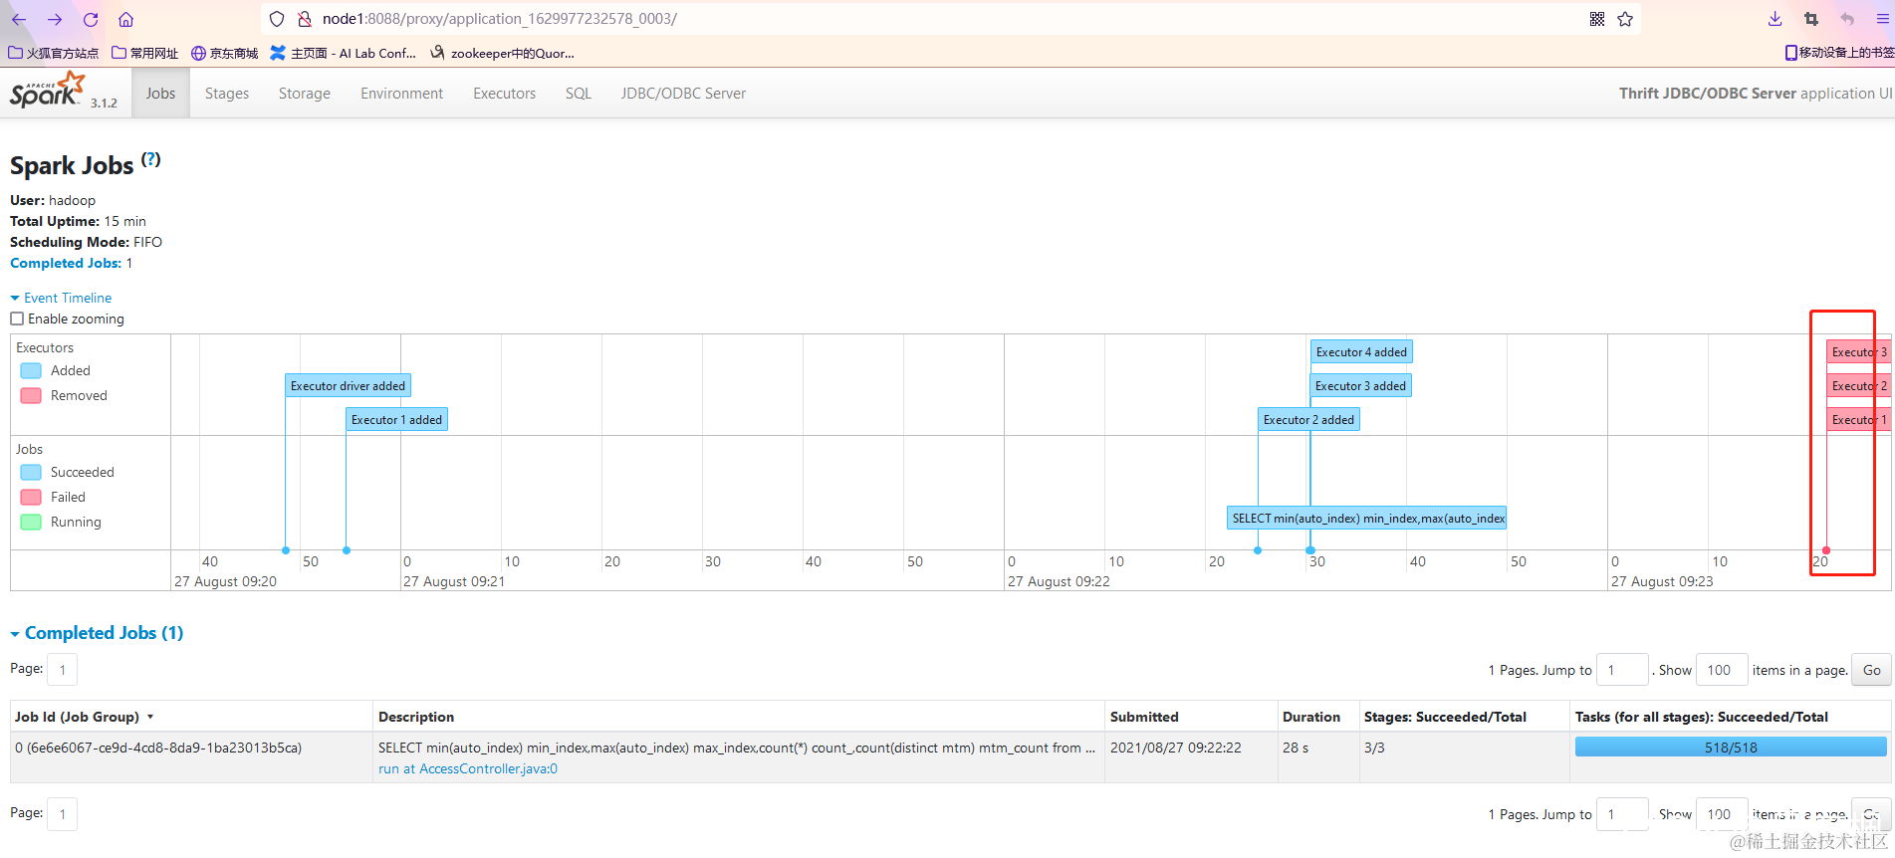This screenshot has width=1895, height=858.
Task: Enable zooming checkbox in Event Timeline
Action: pos(17,319)
